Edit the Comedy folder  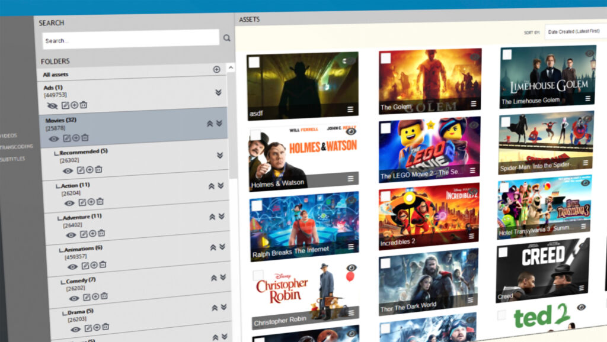pyautogui.click(x=87, y=297)
